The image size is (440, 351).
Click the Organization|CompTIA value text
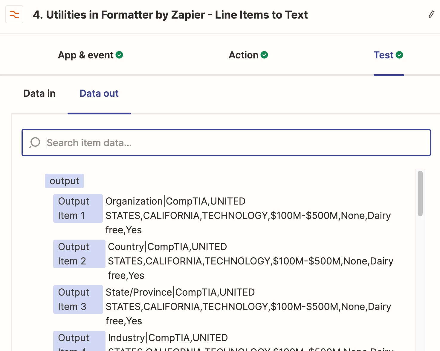click(x=248, y=216)
